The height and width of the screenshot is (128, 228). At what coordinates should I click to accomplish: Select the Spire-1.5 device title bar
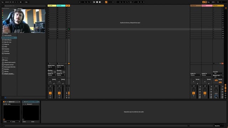[12, 102]
